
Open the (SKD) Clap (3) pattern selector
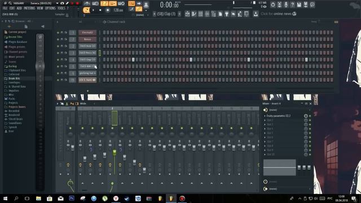click(166, 14)
